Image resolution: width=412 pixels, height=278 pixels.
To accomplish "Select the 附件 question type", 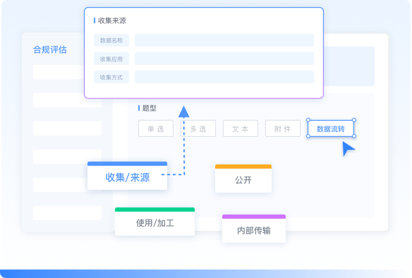I will click(283, 129).
